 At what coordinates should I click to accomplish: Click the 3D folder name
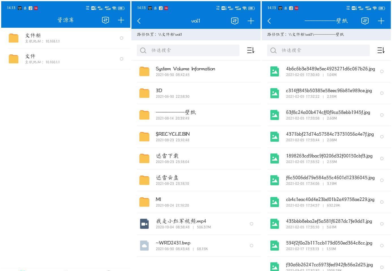[x=159, y=90]
